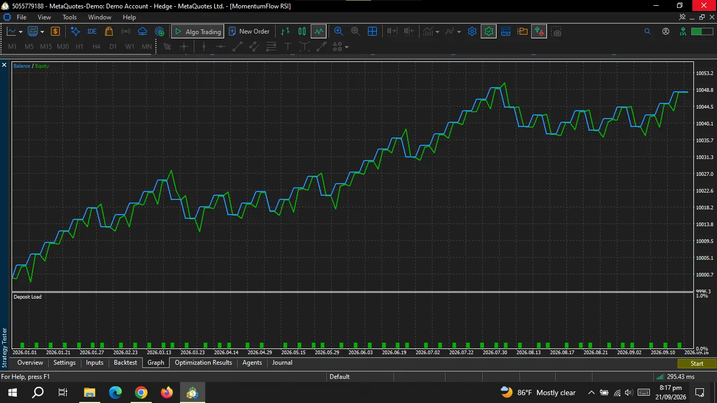Open chart properties blue gear icon
The width and height of the screenshot is (717, 403).
pos(472,31)
